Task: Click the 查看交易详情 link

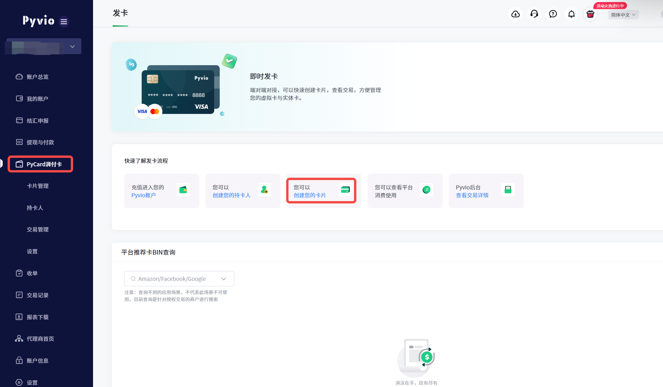Action: [472, 195]
